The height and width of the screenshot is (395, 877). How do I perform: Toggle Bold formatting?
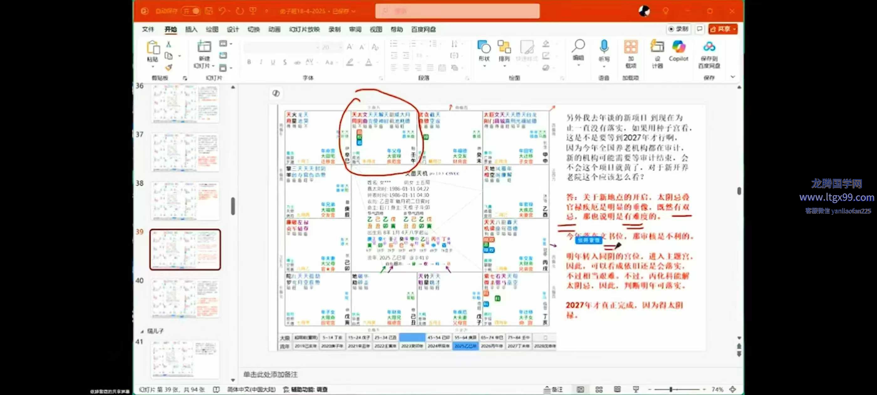pos(249,62)
